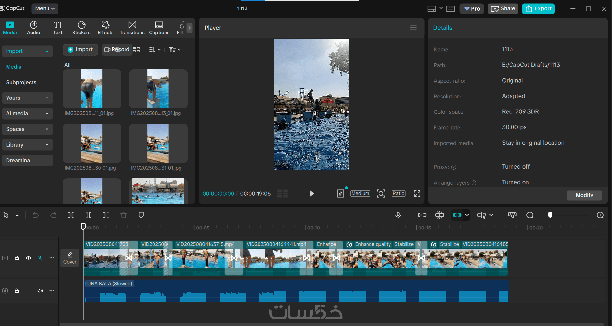Click the Export button

click(538, 8)
